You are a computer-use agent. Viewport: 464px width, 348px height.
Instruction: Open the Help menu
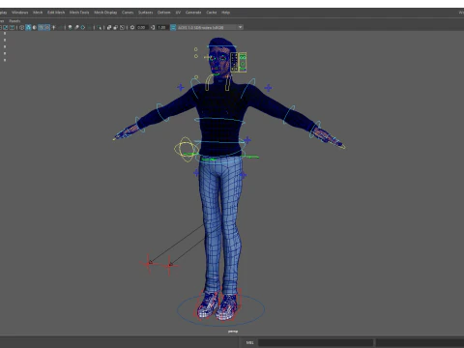click(225, 13)
